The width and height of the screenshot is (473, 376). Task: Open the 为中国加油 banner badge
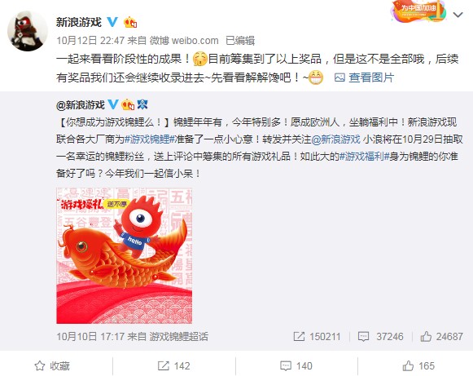click(418, 11)
